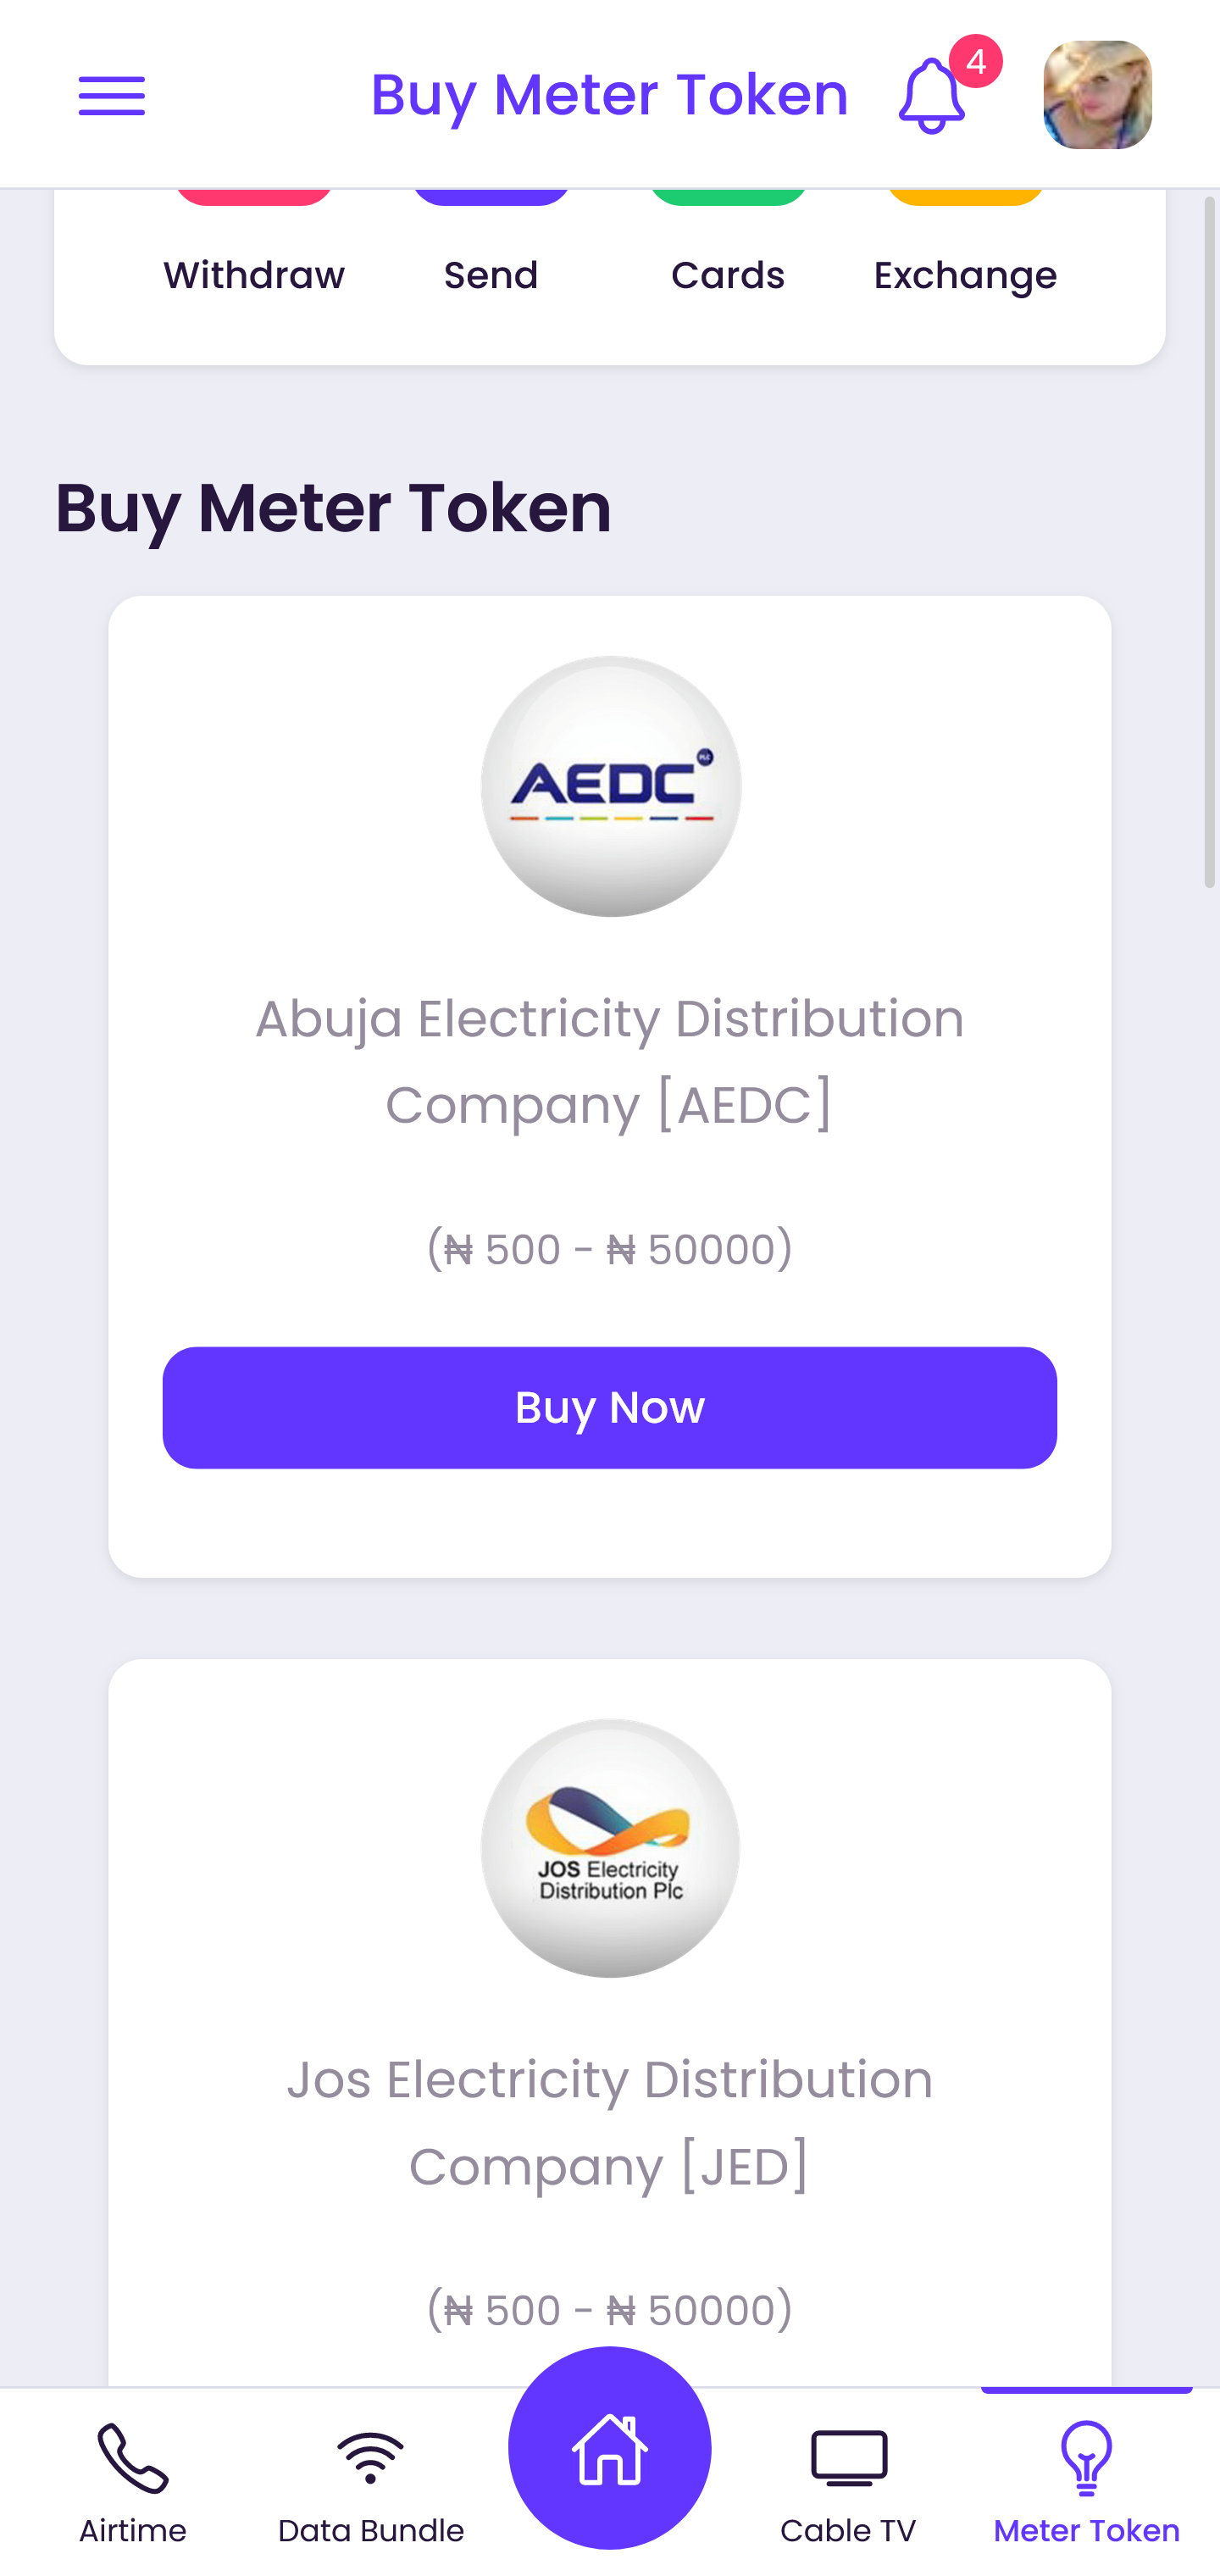Go to Airtime tab
Viewport: 1220px width, 2576px height.
click(x=133, y=2482)
